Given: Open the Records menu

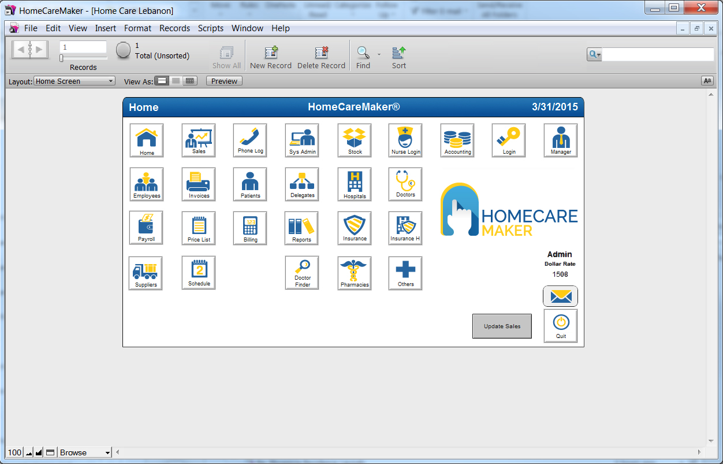Looking at the screenshot, I should point(175,28).
